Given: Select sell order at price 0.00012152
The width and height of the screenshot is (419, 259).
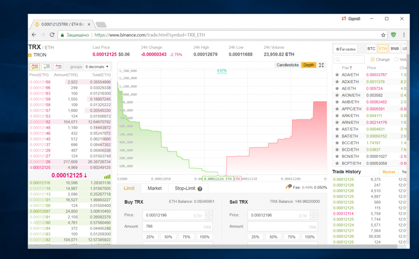Looking at the screenshot, I should pos(70,122).
